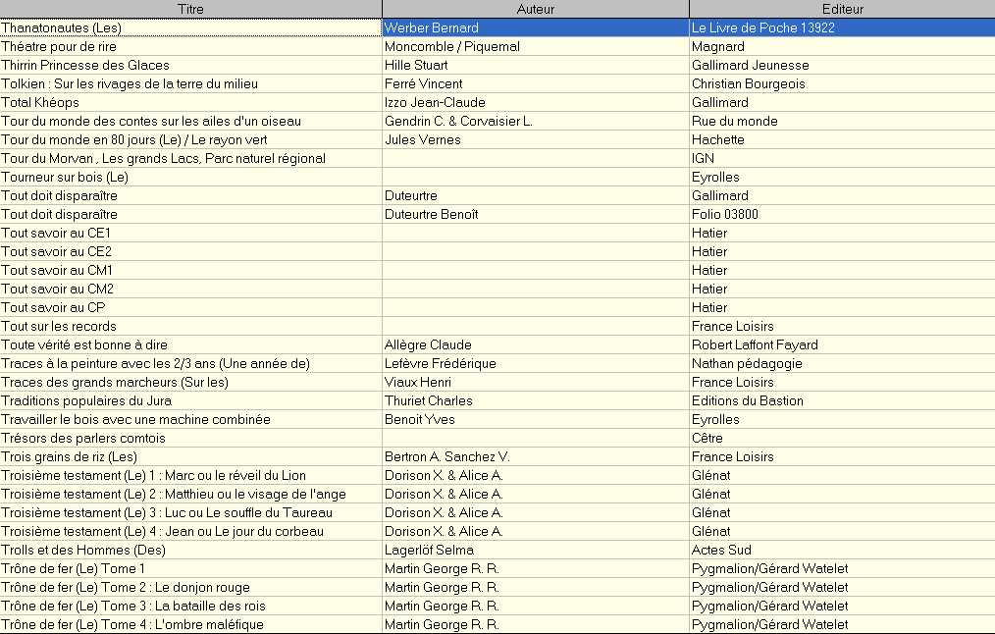
Task: Select the 'Tout savoir au CP' title
Action: click(190, 308)
